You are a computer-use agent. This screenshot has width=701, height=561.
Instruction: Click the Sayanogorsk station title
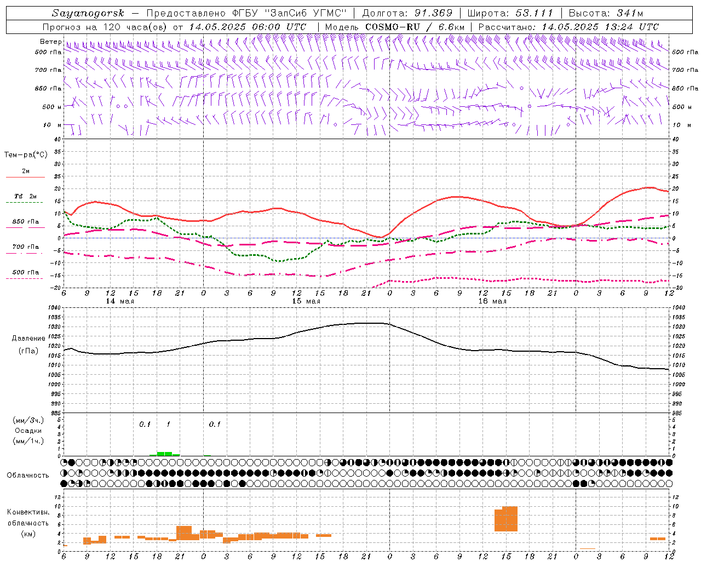pyautogui.click(x=88, y=13)
